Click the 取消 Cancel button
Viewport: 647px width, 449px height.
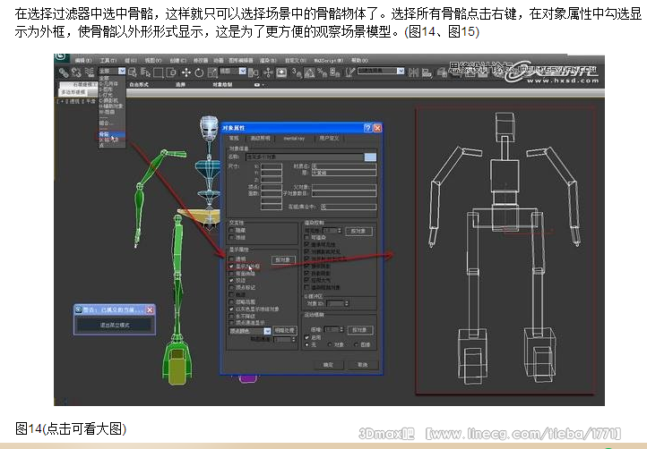tap(362, 365)
